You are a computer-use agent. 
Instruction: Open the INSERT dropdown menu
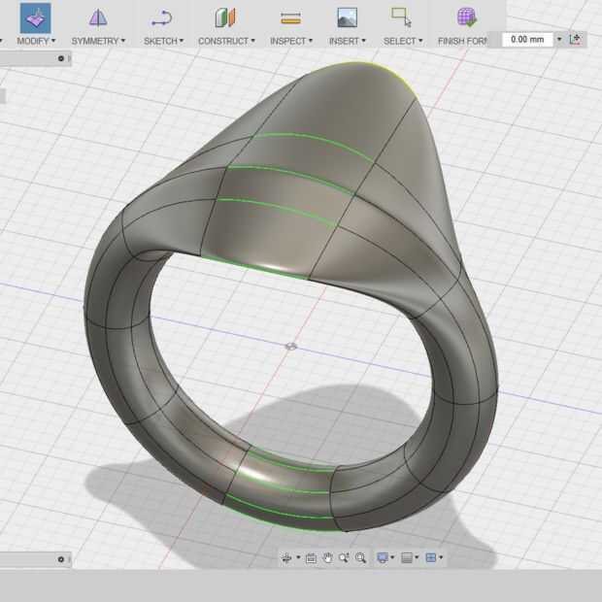[347, 41]
